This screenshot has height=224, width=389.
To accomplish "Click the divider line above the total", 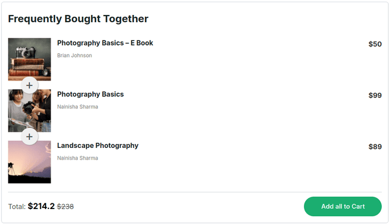I will [194, 192].
